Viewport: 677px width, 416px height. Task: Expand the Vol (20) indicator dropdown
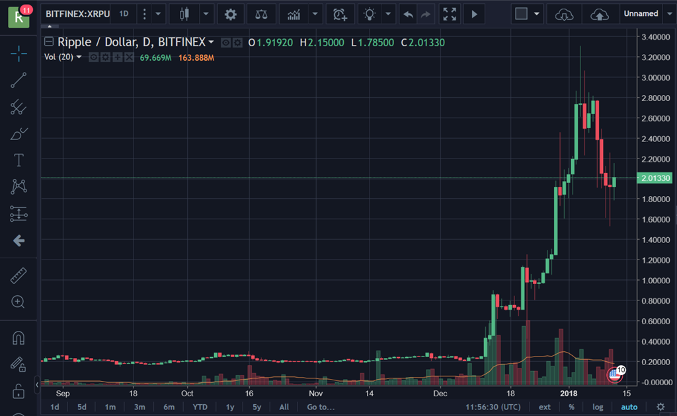coord(79,57)
